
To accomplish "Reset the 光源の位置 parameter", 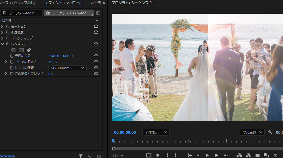I will 96,56.
